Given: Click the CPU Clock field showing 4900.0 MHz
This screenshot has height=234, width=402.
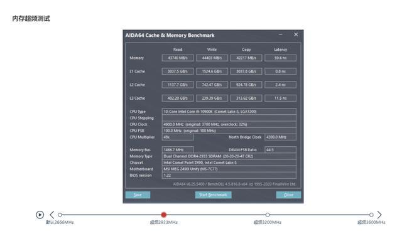Looking at the screenshot, I should point(229,124).
